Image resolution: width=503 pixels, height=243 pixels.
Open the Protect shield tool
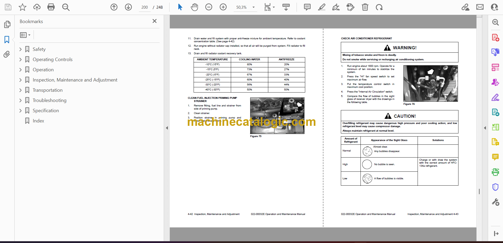pos(495,187)
